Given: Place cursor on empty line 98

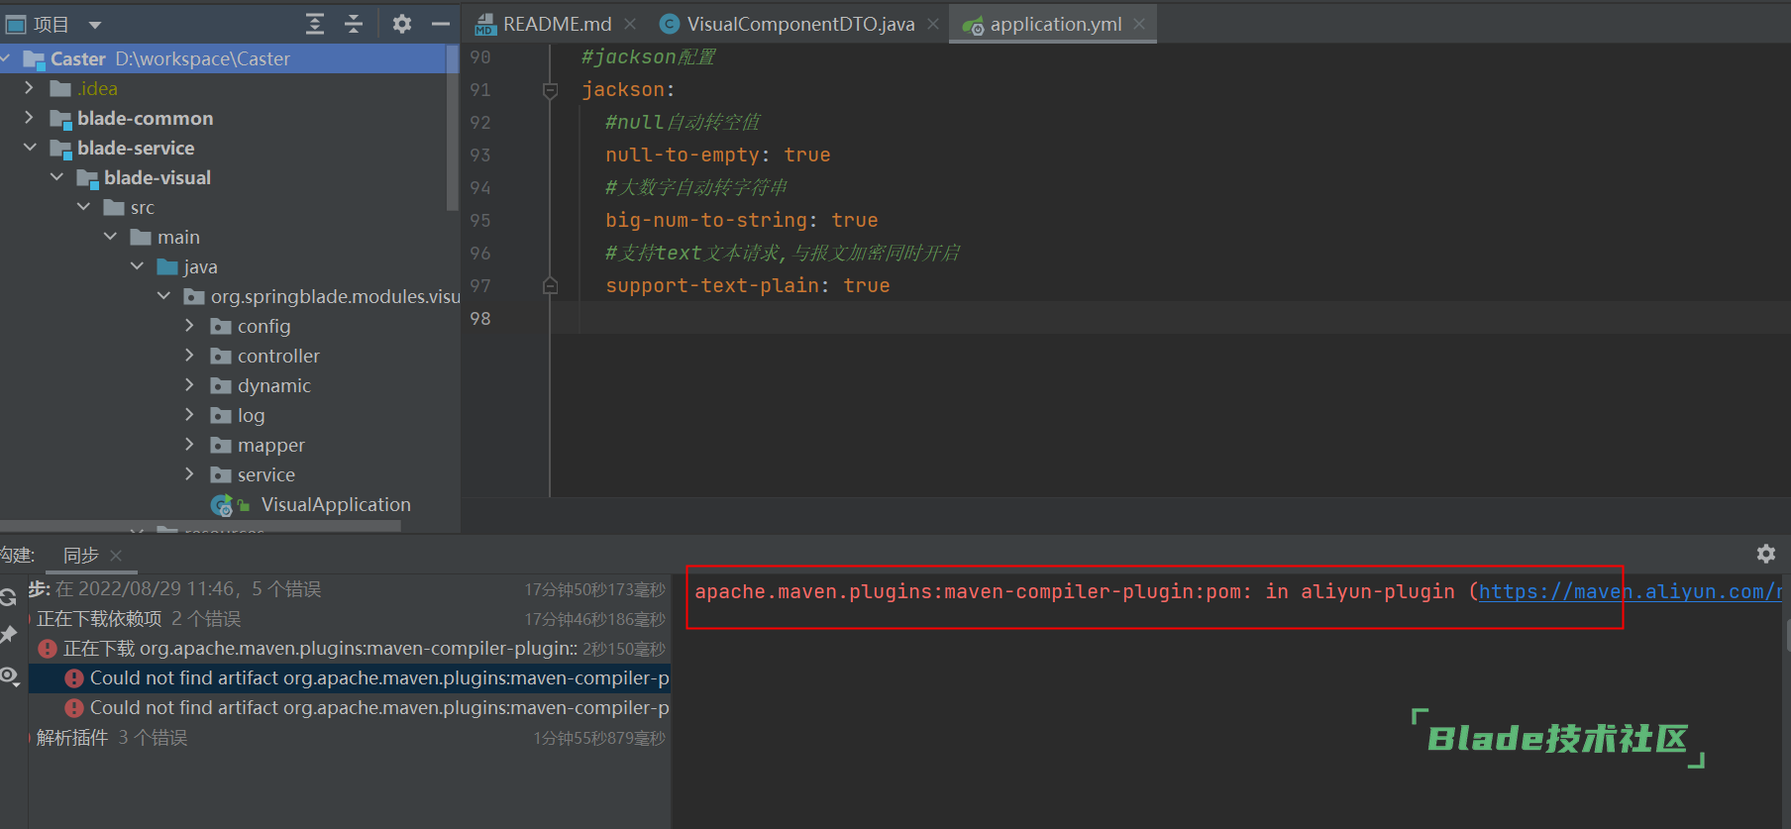Looking at the screenshot, I should tap(1169, 318).
